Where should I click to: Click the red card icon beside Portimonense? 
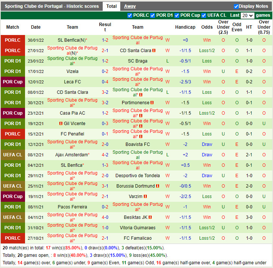pyautogui.click(x=152, y=103)
